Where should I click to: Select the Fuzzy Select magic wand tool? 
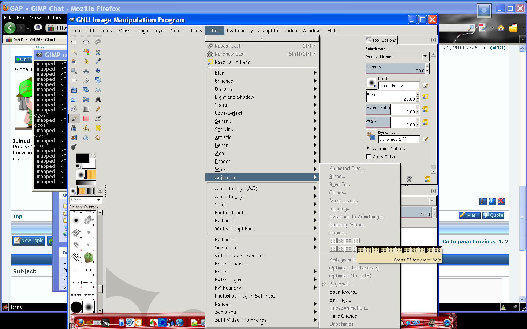point(74,52)
